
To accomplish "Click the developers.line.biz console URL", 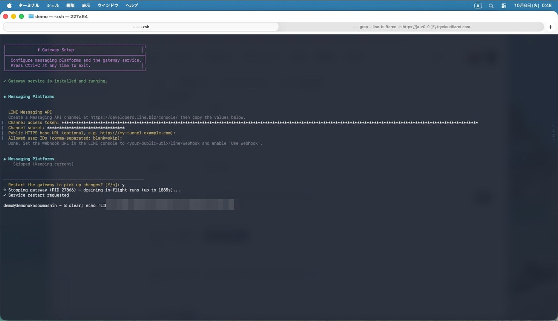I will tap(134, 117).
